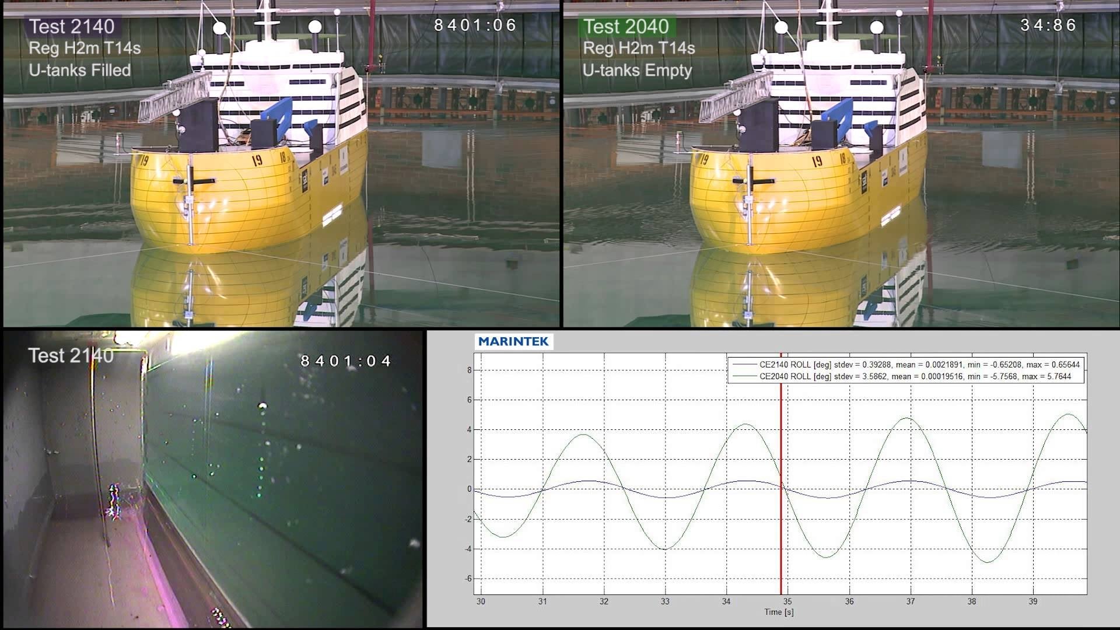Click the Test 2140 label in top-left video
Screen dimensions: 1120x630
[72, 27]
